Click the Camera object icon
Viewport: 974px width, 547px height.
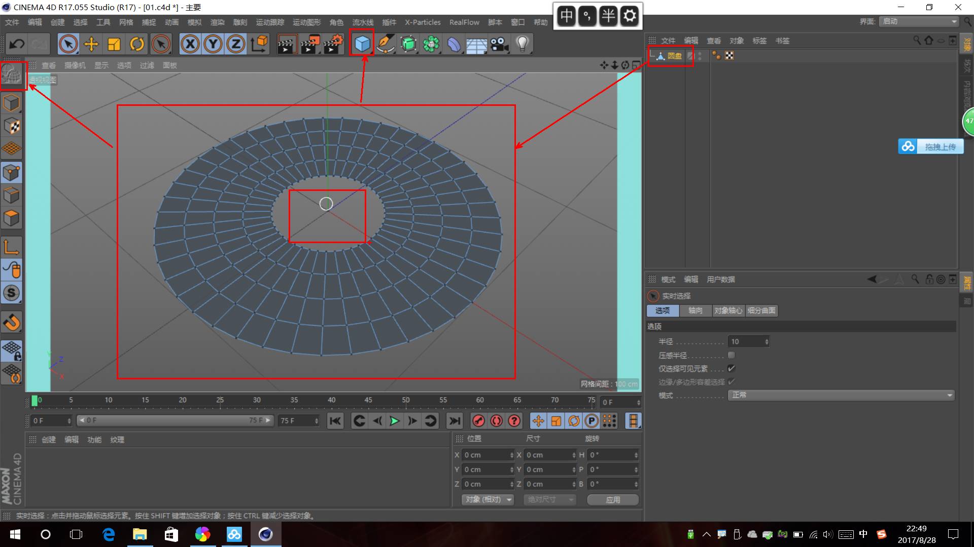coord(500,44)
